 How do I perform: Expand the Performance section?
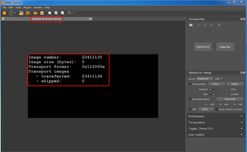click(x=215, y=116)
